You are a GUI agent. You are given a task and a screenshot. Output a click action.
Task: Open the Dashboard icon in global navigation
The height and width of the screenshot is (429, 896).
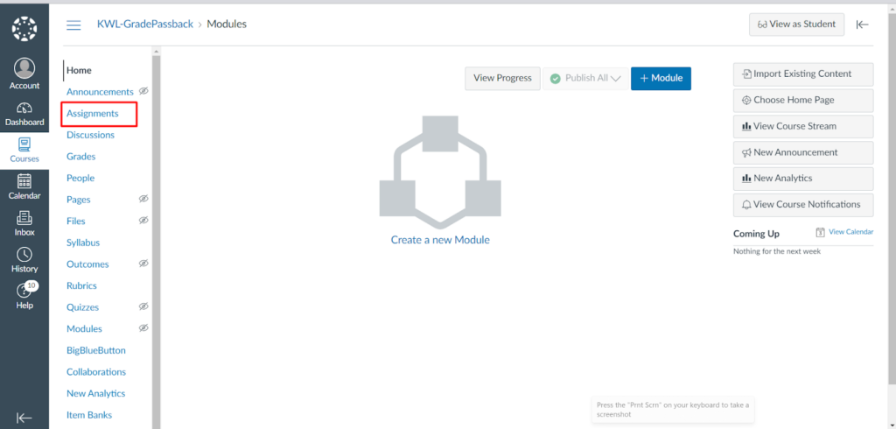[24, 109]
